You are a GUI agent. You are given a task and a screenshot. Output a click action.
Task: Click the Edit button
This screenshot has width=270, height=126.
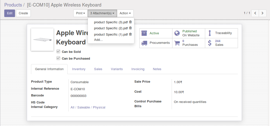[x=10, y=13]
